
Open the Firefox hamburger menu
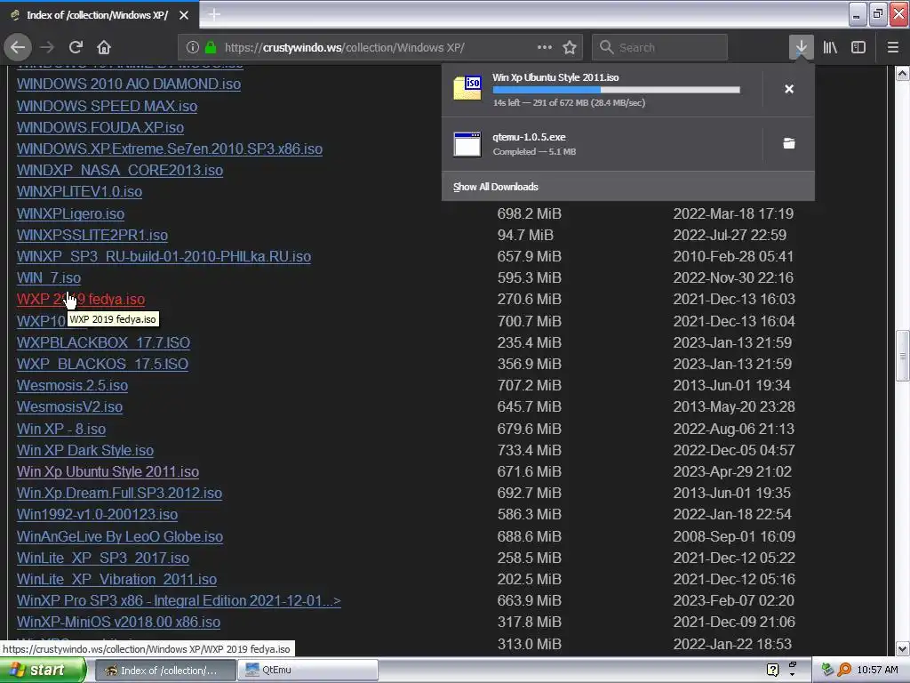coord(893,47)
